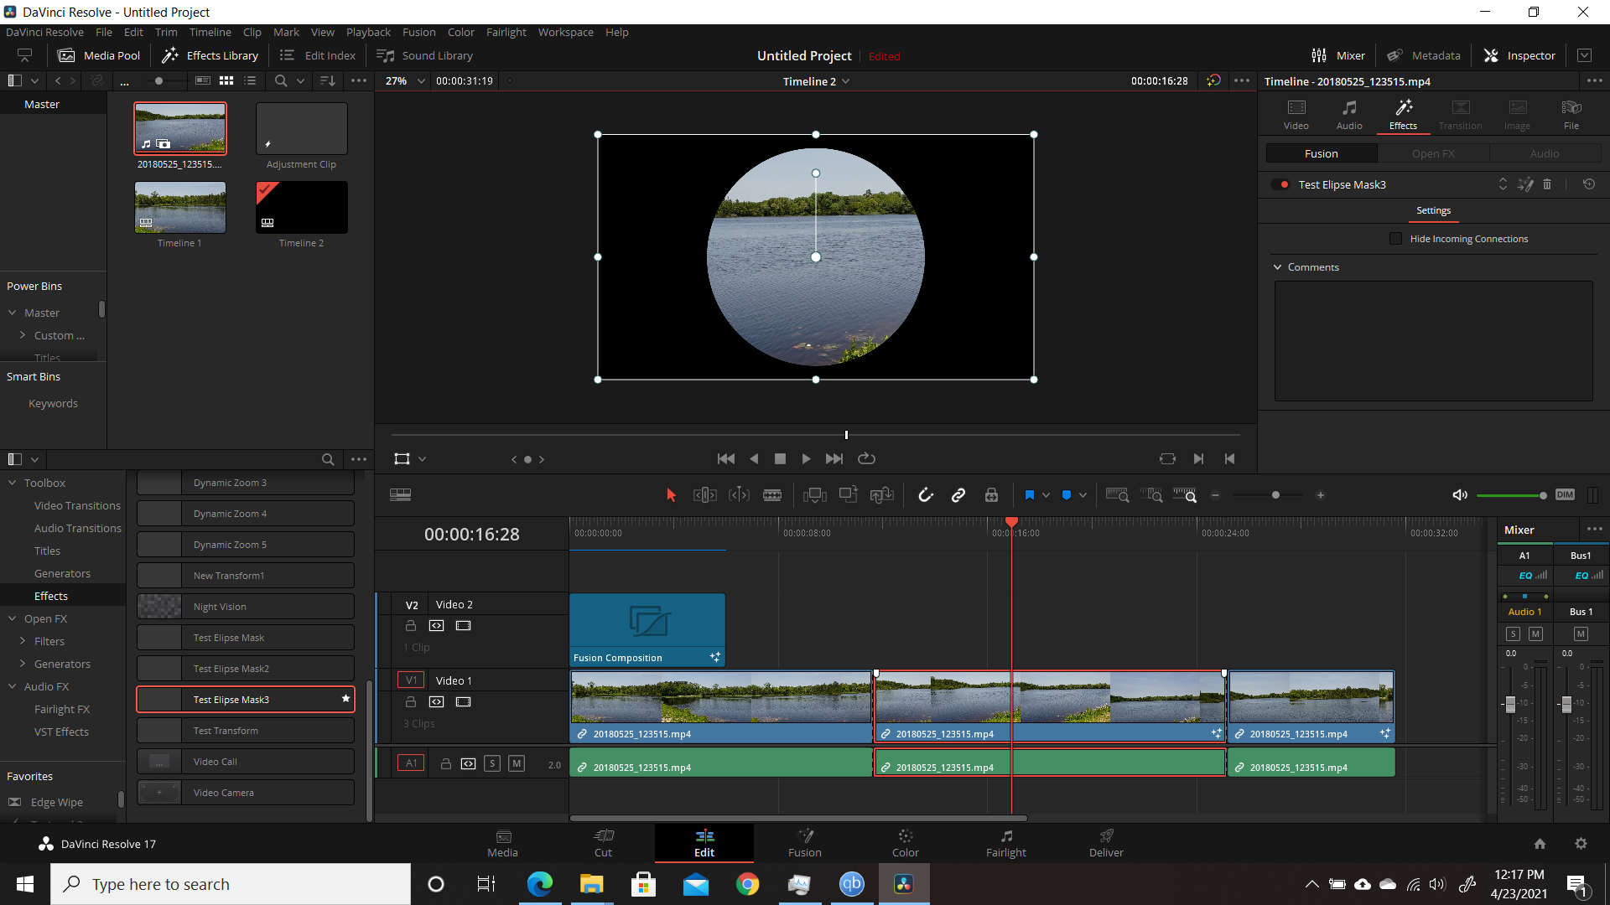This screenshot has width=1610, height=905.
Task: Expand the Custom power bin
Action: point(23,335)
